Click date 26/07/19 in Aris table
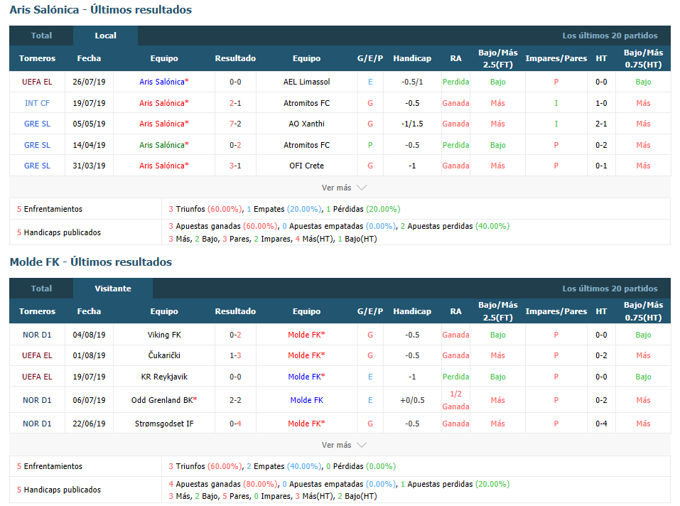 pyautogui.click(x=89, y=82)
